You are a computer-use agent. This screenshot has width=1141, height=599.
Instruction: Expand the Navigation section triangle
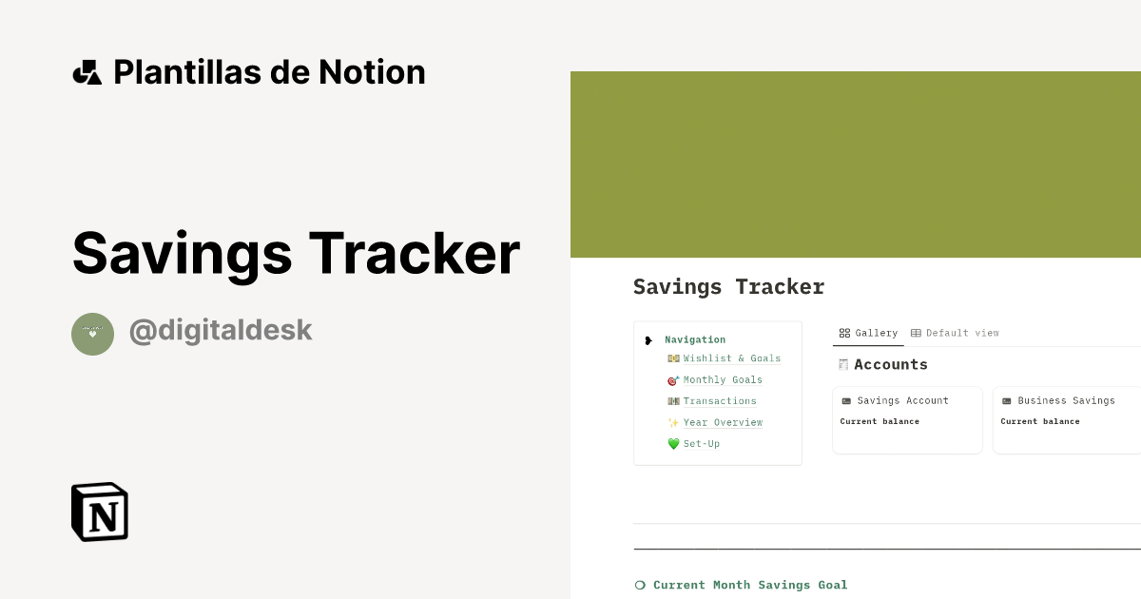[x=648, y=339]
